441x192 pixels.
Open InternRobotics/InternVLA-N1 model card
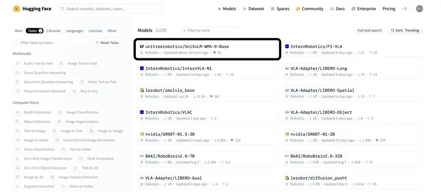[207, 71]
